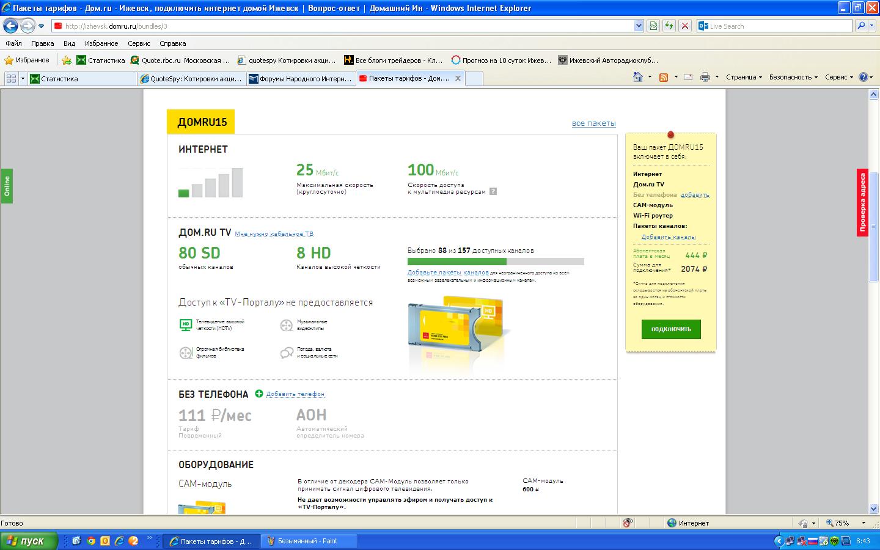The height and width of the screenshot is (550, 880).
Task: Open the Вид menu
Action: [69, 43]
